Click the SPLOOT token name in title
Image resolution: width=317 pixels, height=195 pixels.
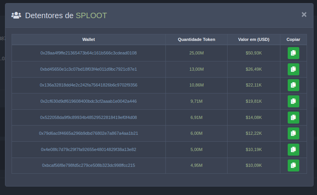[x=91, y=15]
